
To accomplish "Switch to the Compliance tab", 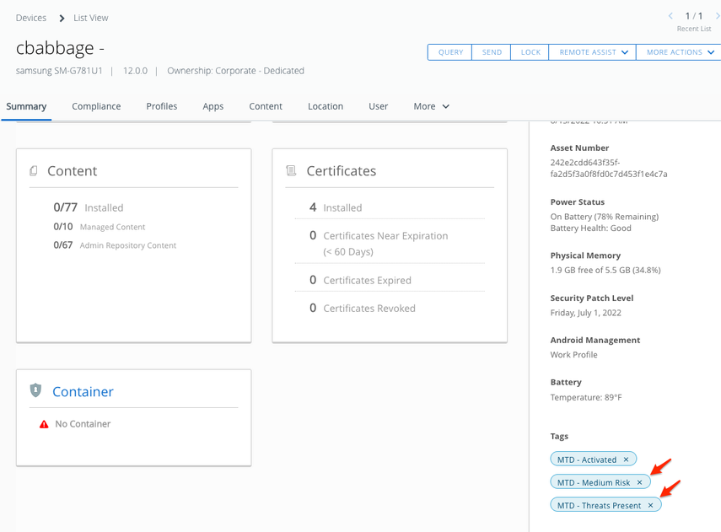I will point(96,106).
